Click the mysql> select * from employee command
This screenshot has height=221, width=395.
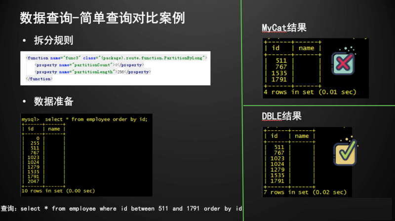click(84, 119)
